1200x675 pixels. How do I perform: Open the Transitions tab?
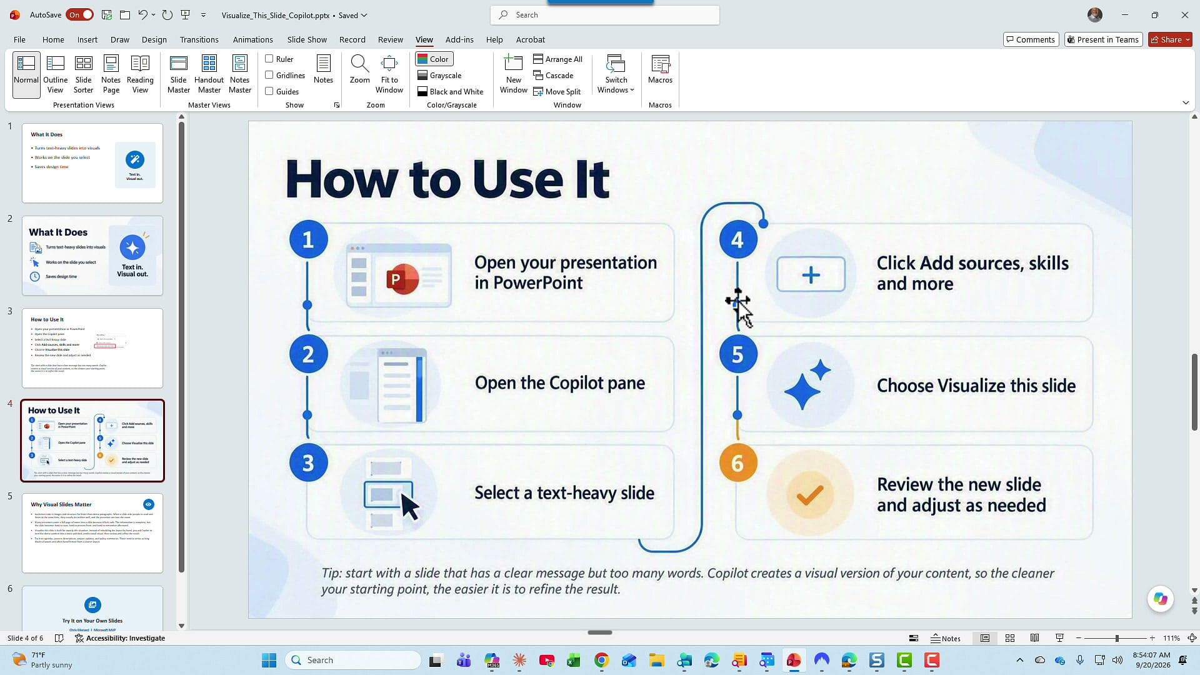[x=199, y=39]
